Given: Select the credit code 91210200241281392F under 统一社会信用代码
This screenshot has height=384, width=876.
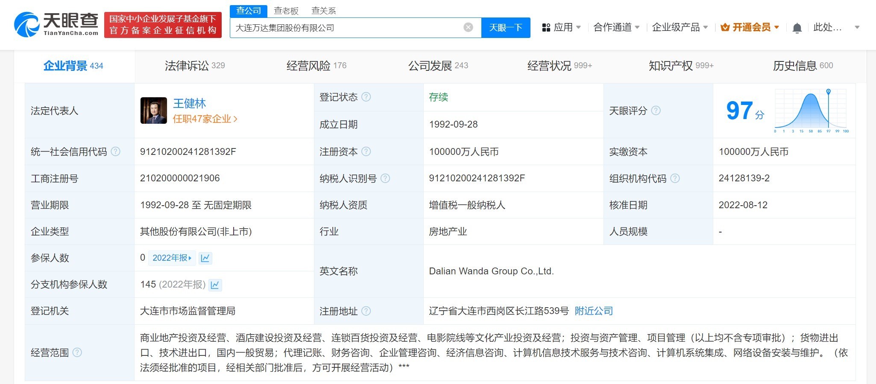Looking at the screenshot, I should click(188, 152).
